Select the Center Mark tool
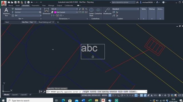This screenshot has width=183, height=102. (91, 12)
